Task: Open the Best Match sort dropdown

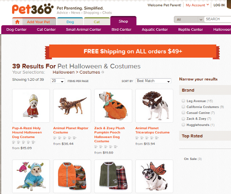Action: pyautogui.click(x=153, y=81)
